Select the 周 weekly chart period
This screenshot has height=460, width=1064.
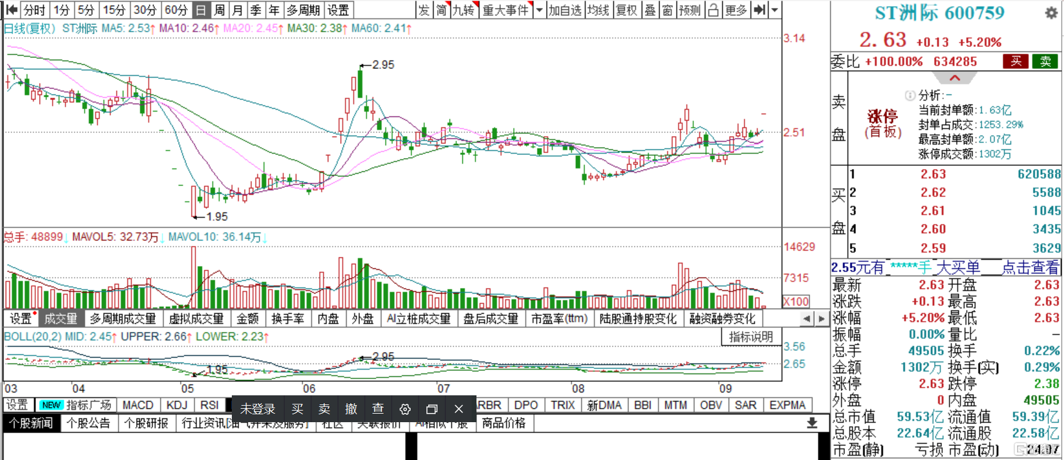click(220, 10)
